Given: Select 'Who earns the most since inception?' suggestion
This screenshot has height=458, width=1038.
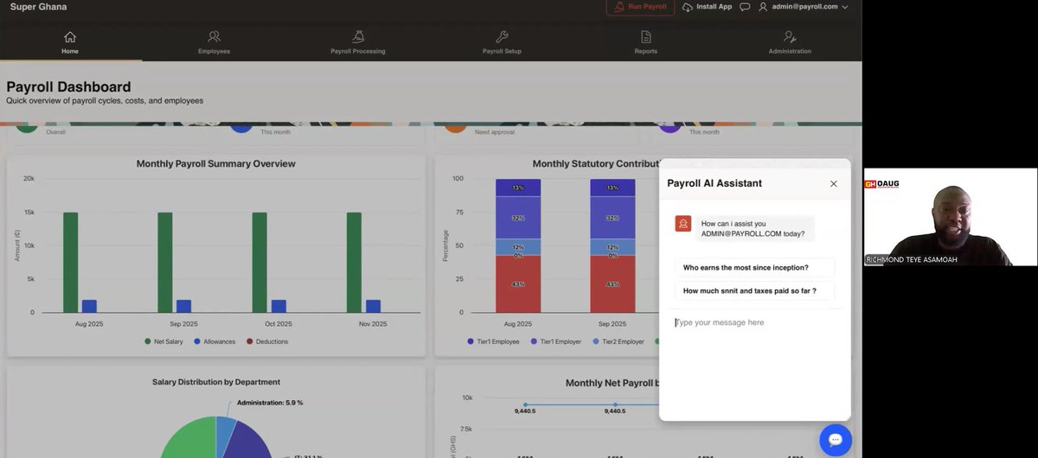Looking at the screenshot, I should point(754,268).
